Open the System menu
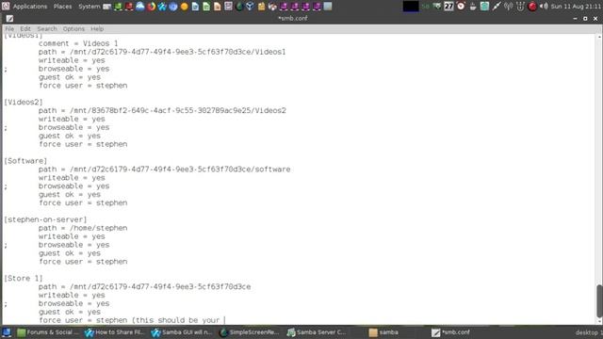Viewport: 603px width, 339px height. point(90,7)
